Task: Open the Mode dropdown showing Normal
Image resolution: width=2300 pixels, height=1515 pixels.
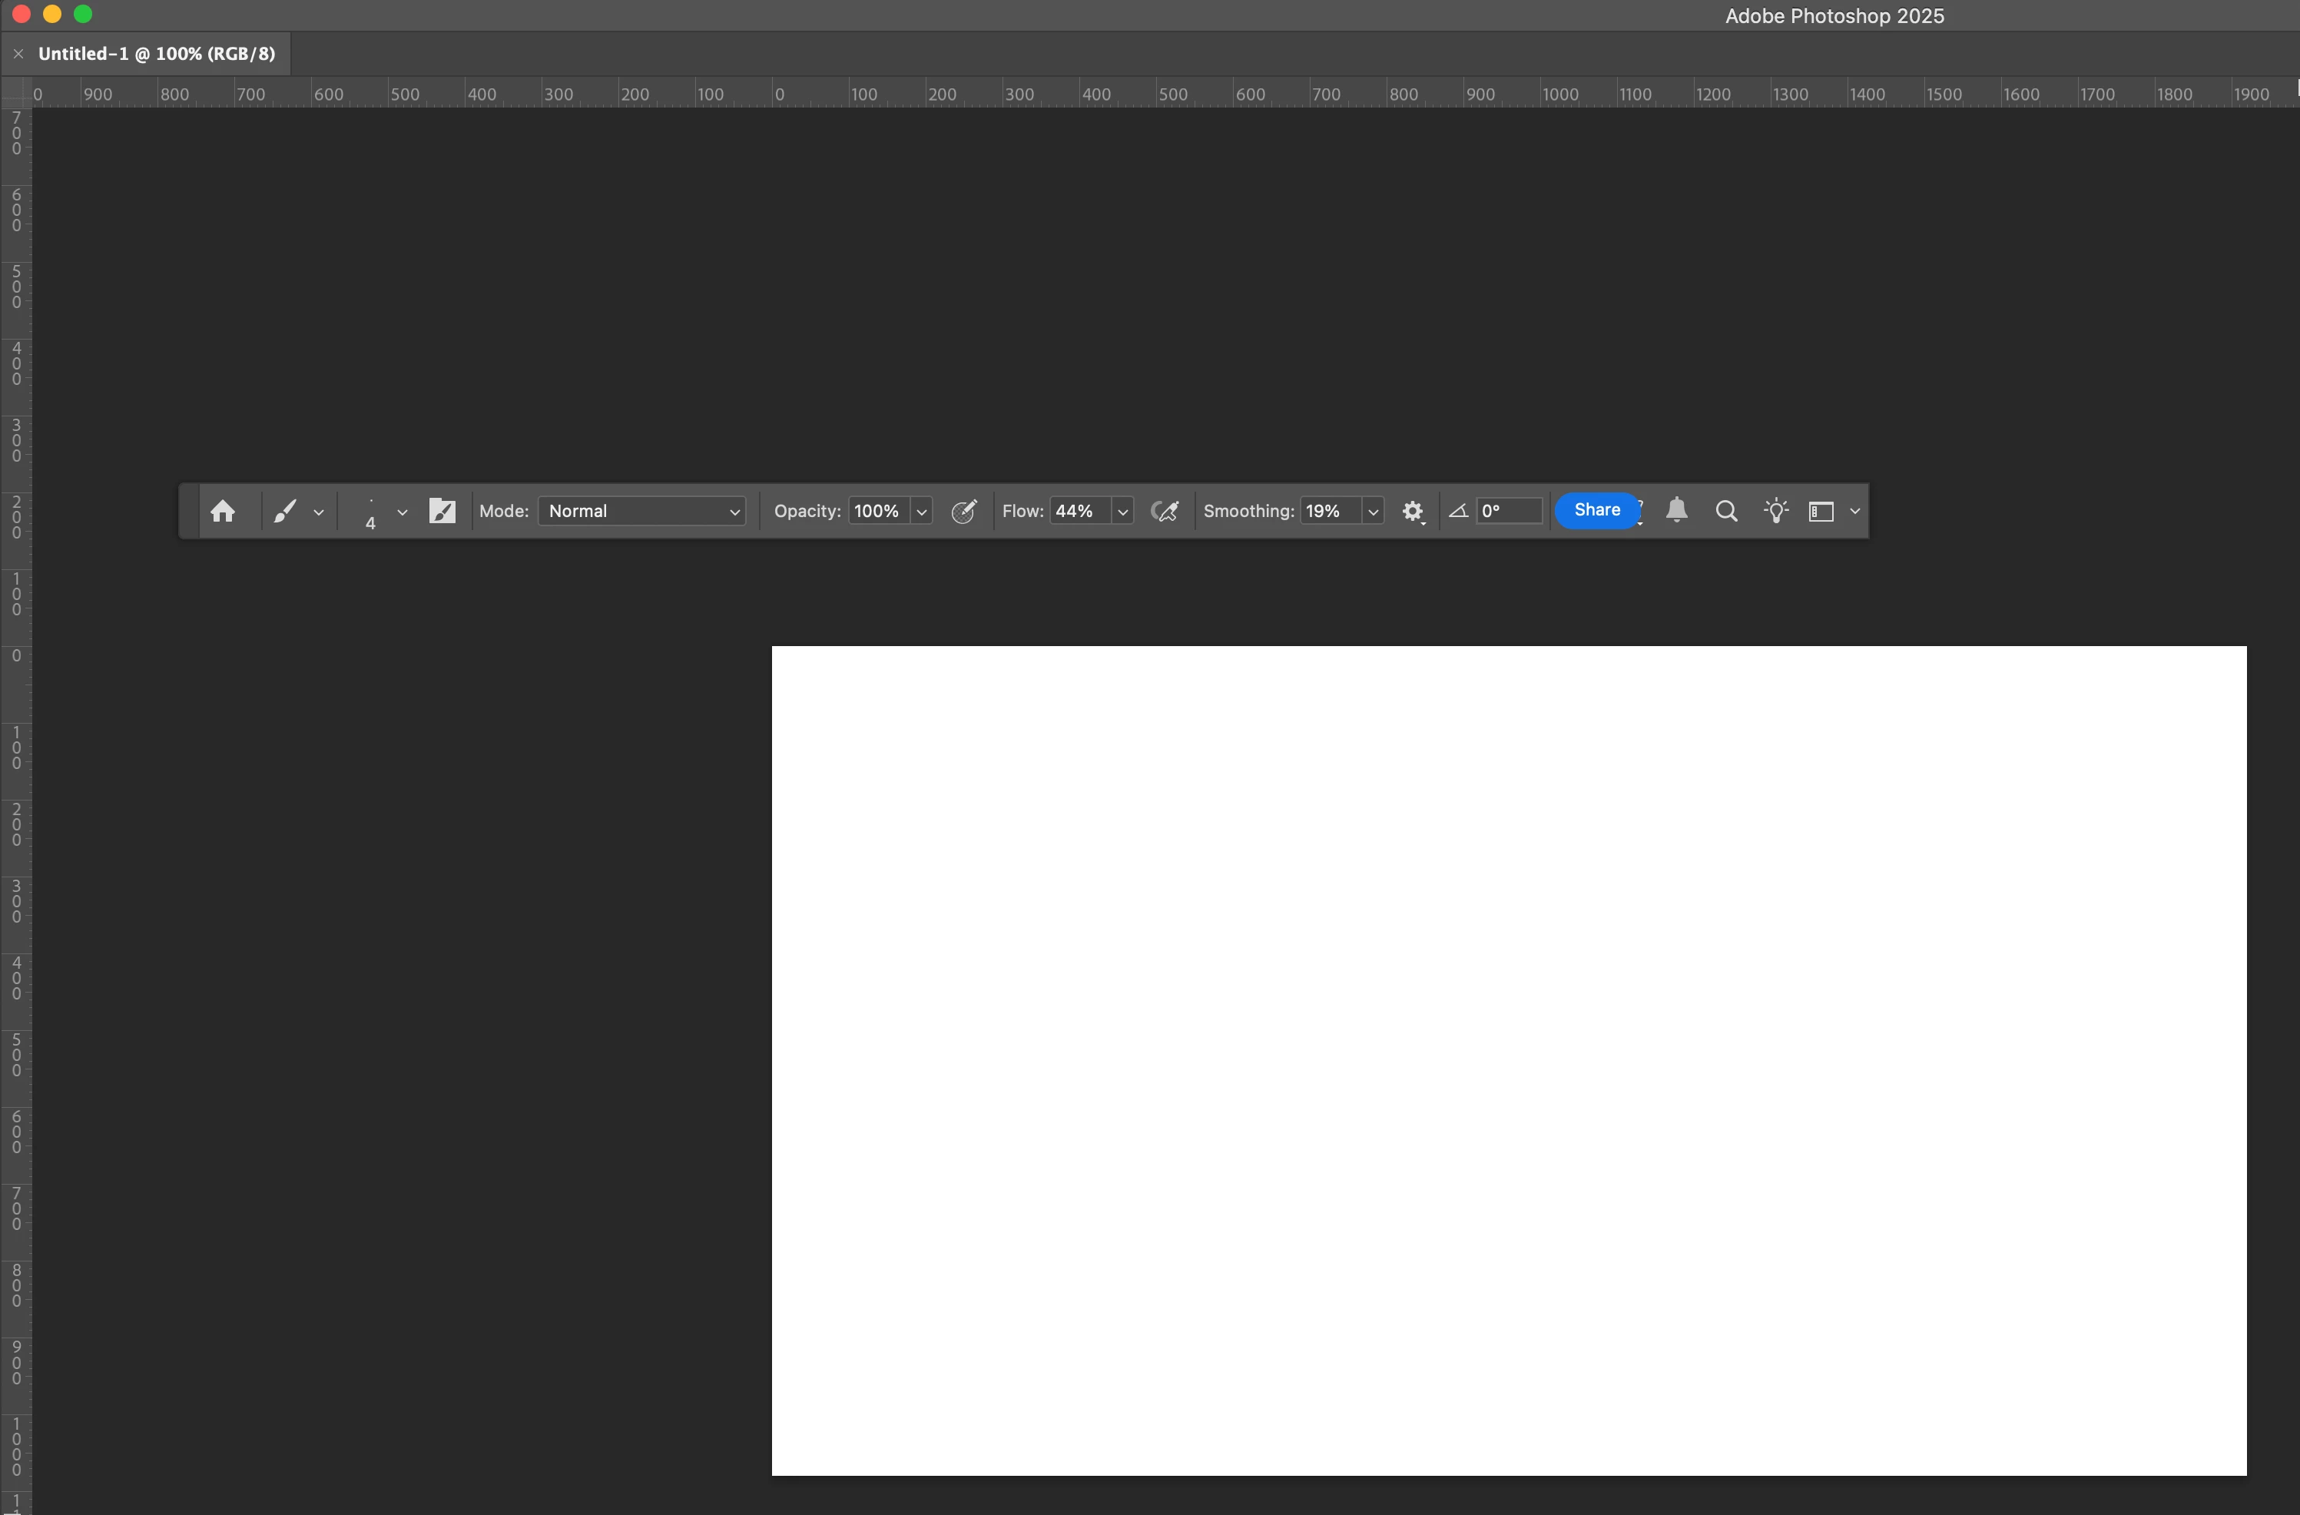Action: click(x=641, y=511)
